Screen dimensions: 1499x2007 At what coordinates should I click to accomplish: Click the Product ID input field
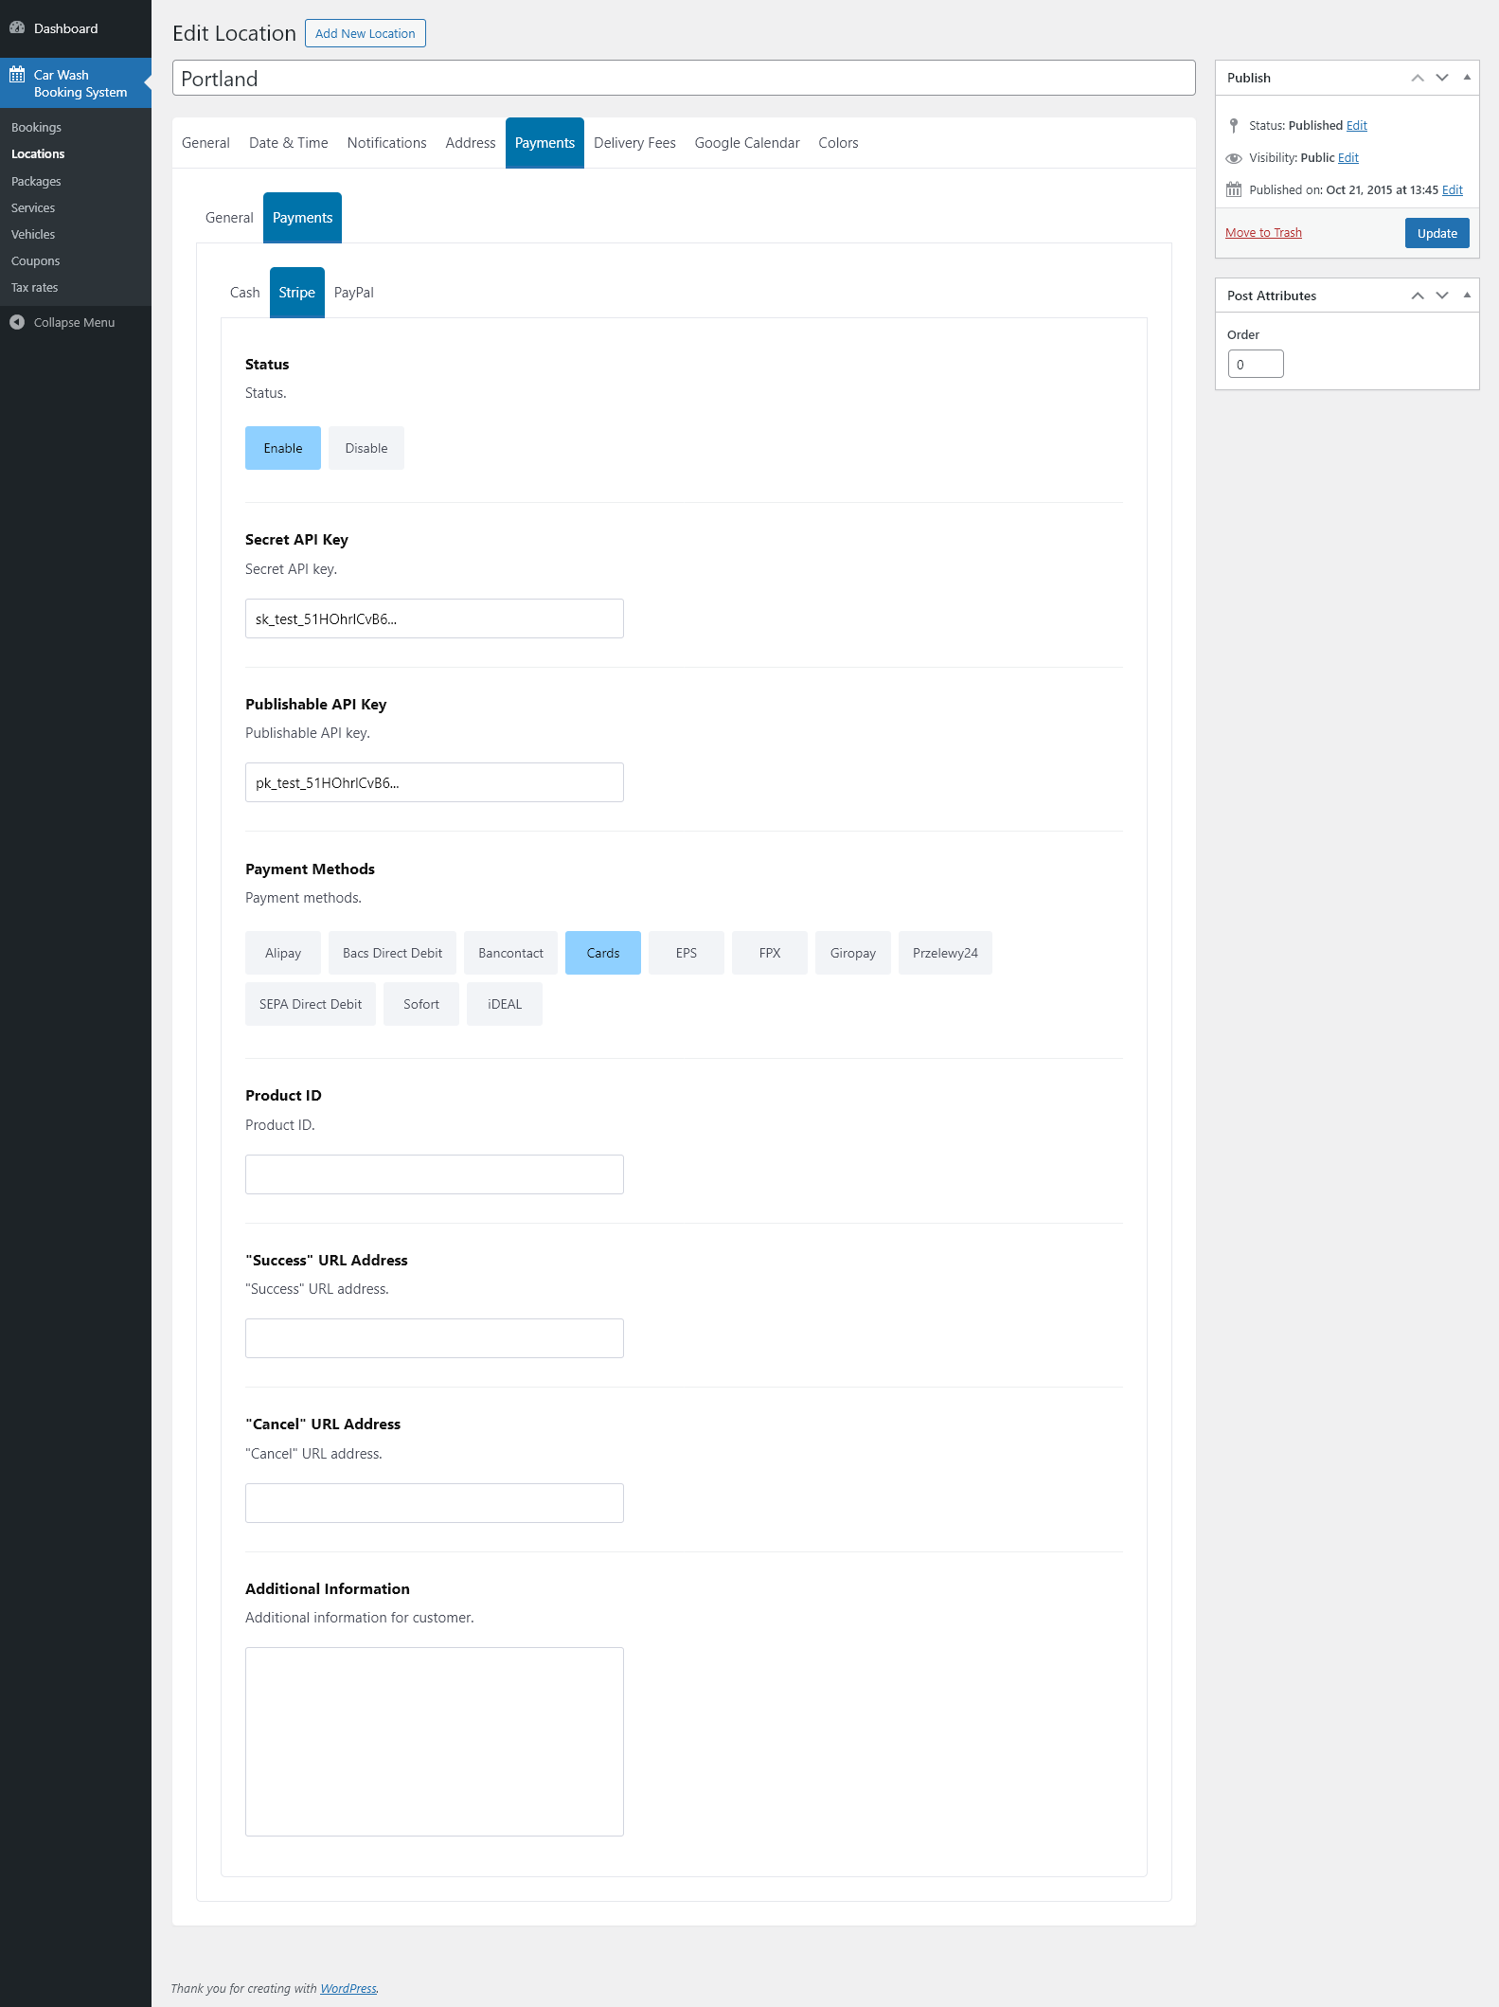point(435,1174)
